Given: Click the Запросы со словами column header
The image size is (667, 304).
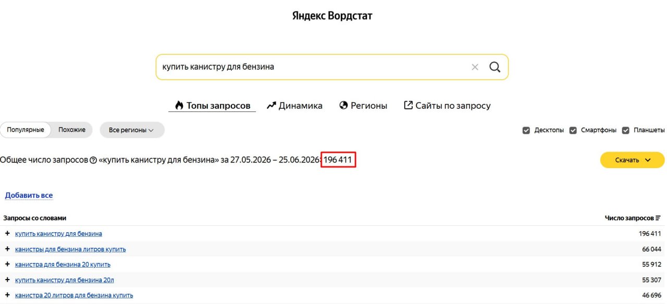Looking at the screenshot, I should coord(35,218).
